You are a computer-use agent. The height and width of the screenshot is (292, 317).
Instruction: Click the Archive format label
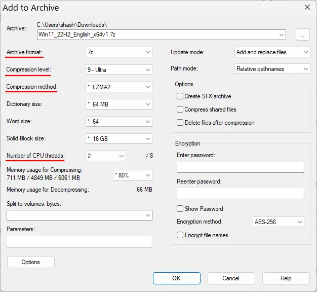click(24, 52)
